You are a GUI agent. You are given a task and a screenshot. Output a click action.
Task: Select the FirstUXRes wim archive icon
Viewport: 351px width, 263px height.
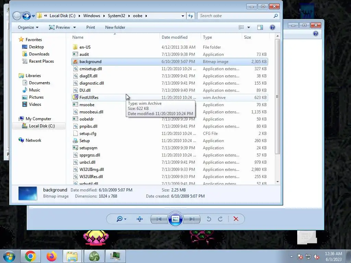coord(75,97)
